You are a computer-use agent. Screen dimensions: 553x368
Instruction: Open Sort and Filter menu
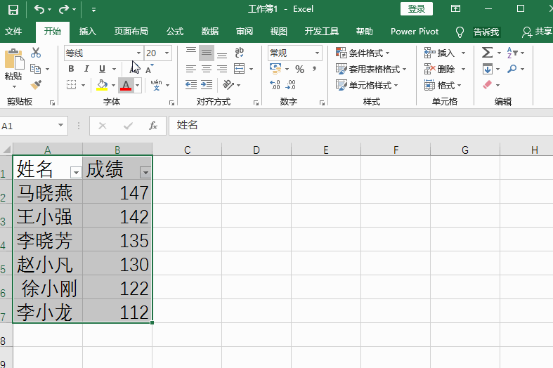pos(512,53)
